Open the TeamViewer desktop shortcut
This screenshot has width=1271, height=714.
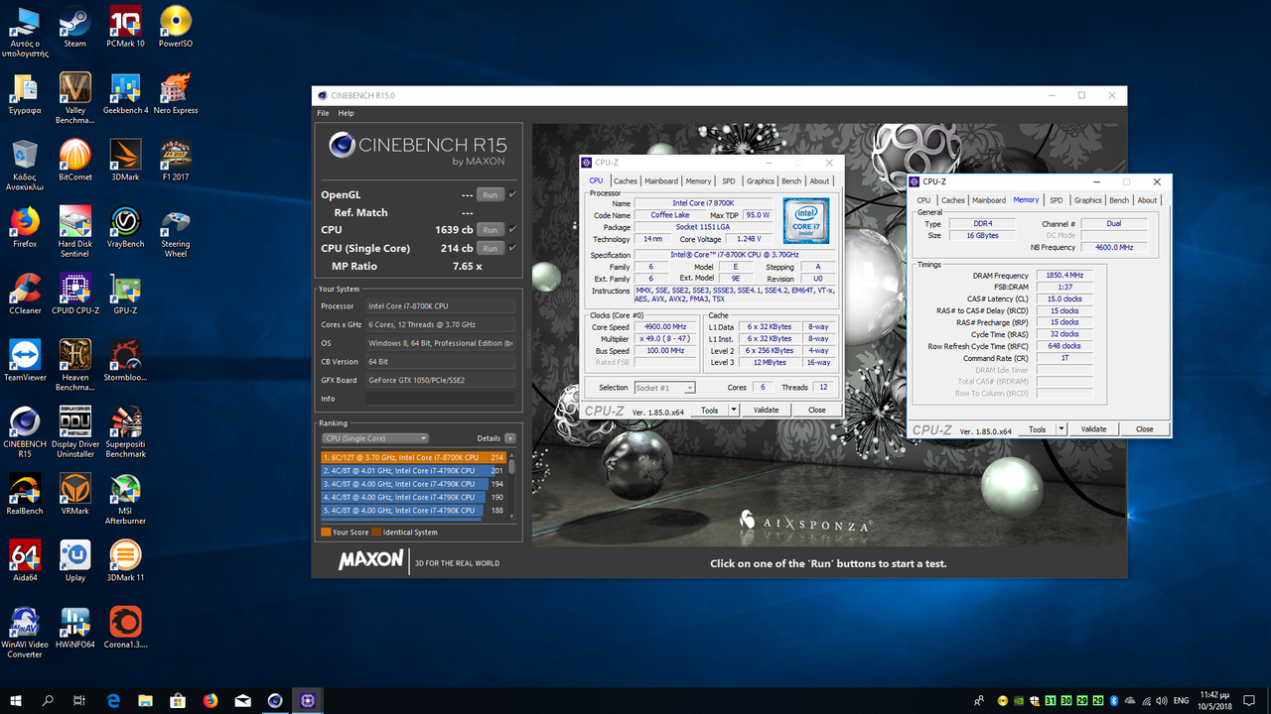(x=25, y=359)
